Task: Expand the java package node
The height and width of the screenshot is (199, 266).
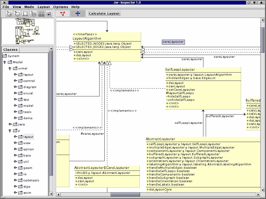Action: 10,124
